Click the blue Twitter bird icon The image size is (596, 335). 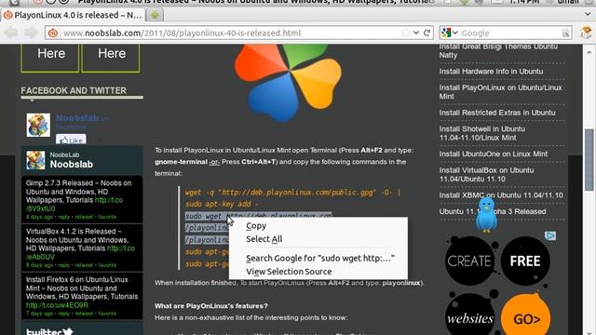(486, 215)
